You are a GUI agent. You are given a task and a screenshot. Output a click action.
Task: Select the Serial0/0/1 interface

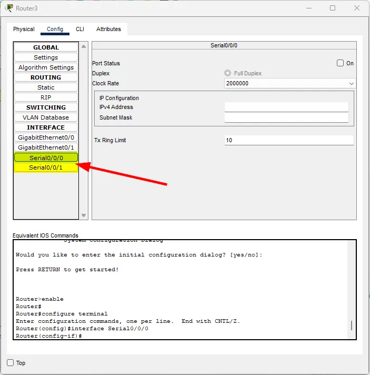[x=46, y=167]
